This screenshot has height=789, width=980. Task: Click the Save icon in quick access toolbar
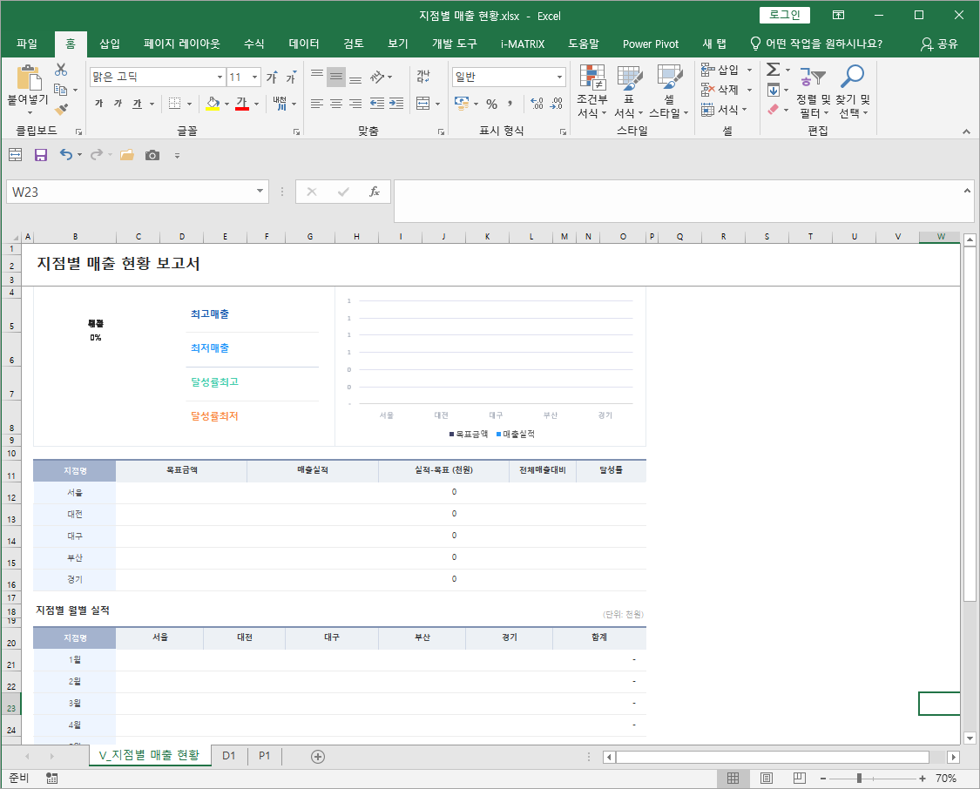[41, 155]
